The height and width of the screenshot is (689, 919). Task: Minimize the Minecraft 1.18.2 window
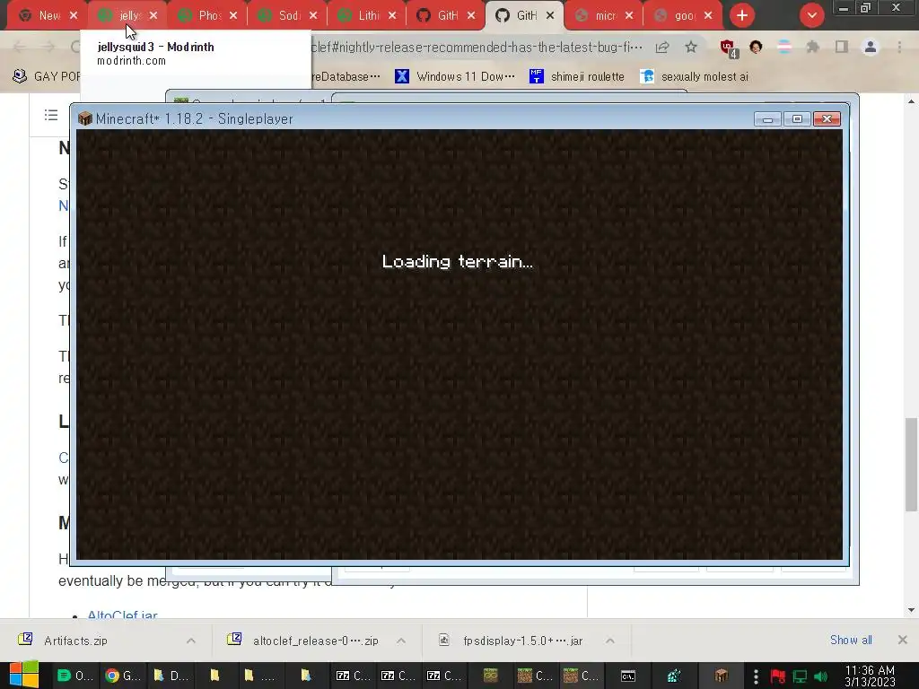[x=767, y=119]
